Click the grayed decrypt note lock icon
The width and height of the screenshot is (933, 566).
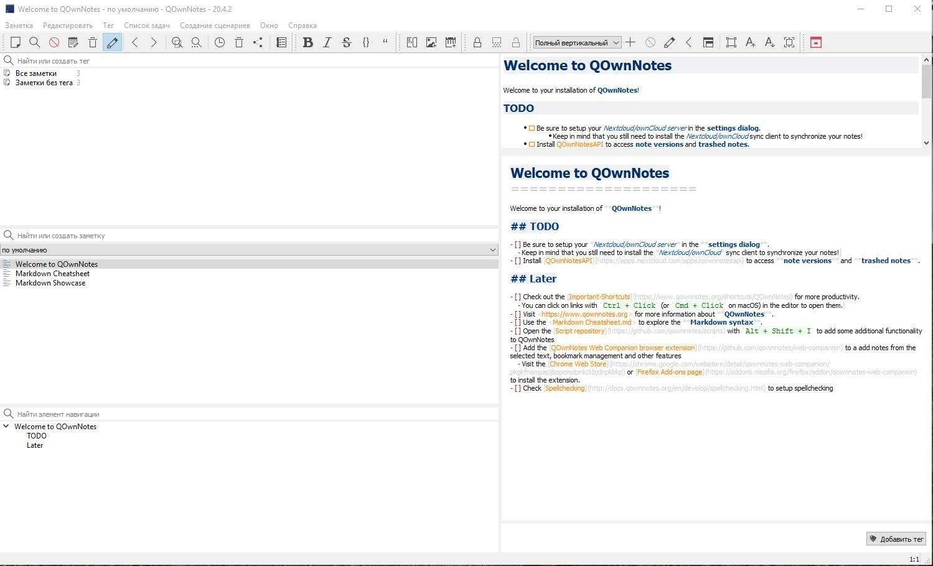516,42
